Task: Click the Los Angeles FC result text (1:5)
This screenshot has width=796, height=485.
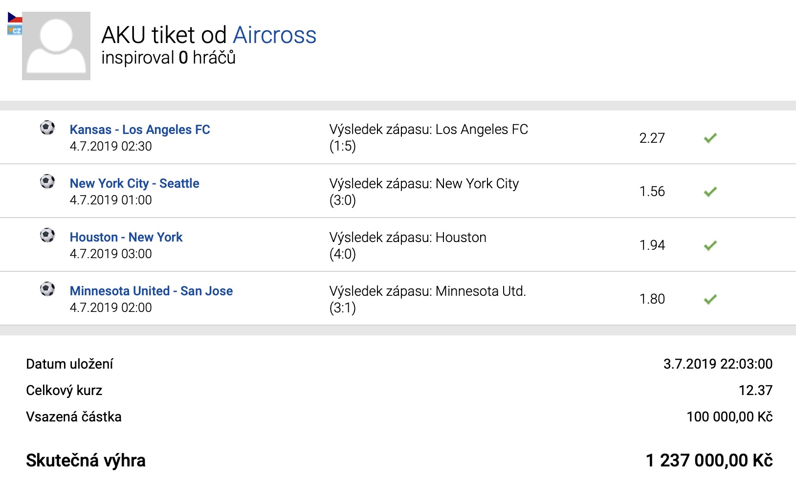Action: (x=428, y=137)
